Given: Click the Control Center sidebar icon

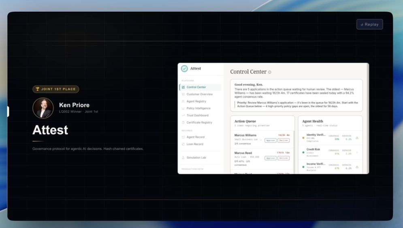Looking at the screenshot, I should [183, 87].
